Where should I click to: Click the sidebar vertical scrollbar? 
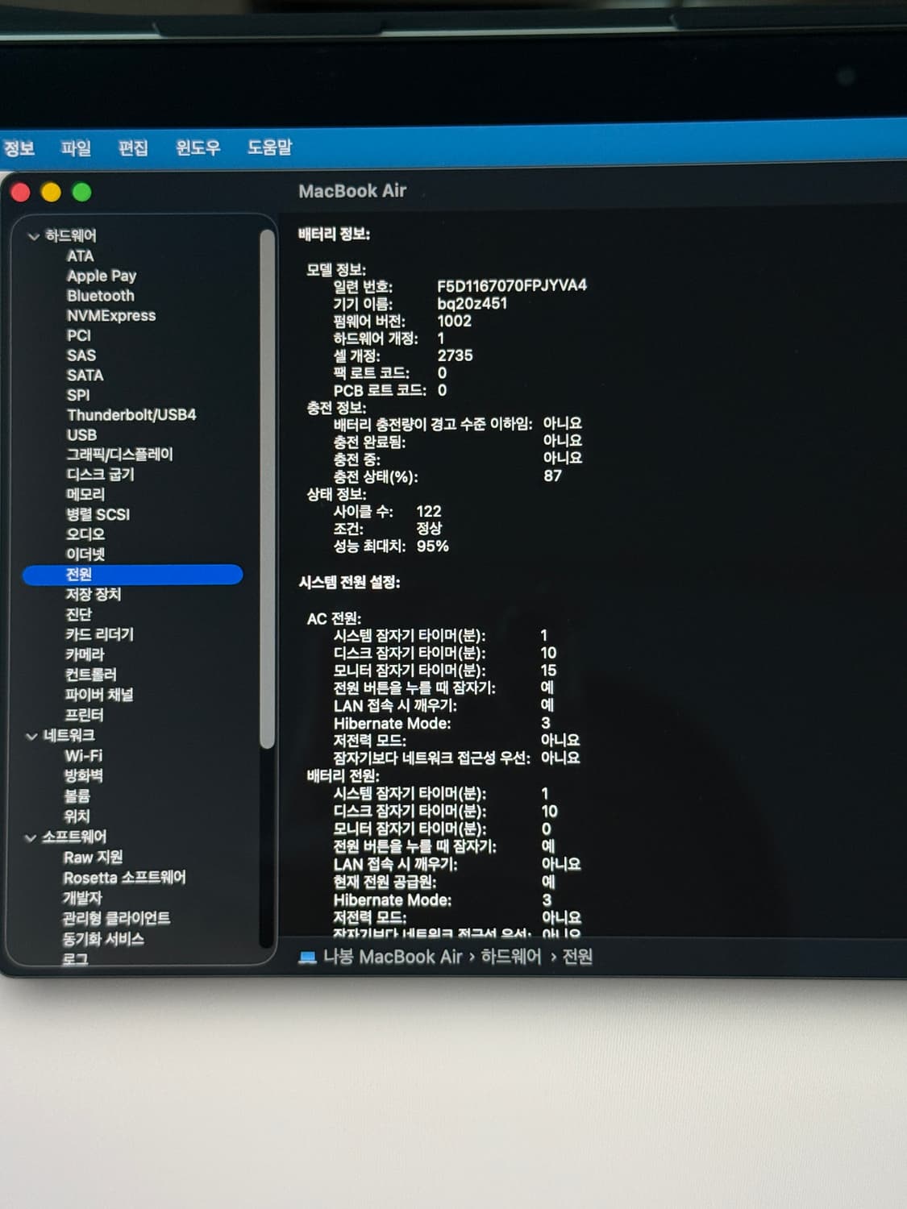point(267,484)
